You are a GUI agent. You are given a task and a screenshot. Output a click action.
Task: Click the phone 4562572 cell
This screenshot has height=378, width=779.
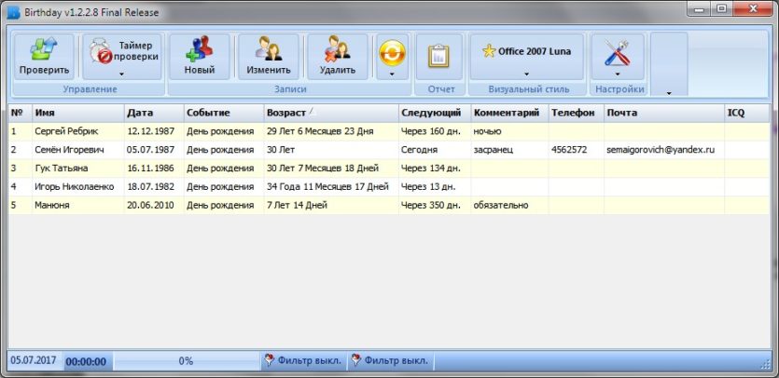point(577,150)
